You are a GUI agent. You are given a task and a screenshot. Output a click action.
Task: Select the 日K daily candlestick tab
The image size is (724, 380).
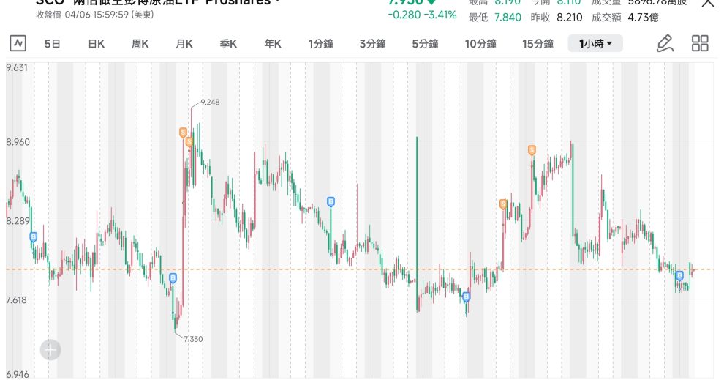[x=97, y=44]
